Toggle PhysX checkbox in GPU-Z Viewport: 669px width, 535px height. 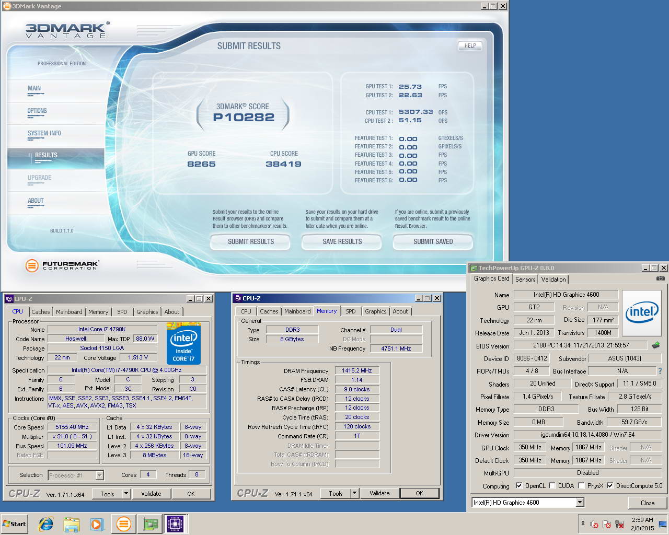[581, 485]
